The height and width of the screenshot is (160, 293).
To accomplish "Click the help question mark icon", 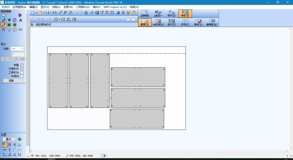I will coord(134,13).
